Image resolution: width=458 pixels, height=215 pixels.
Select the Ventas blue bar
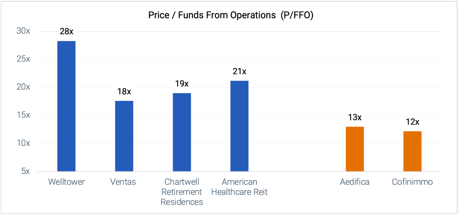(x=124, y=136)
